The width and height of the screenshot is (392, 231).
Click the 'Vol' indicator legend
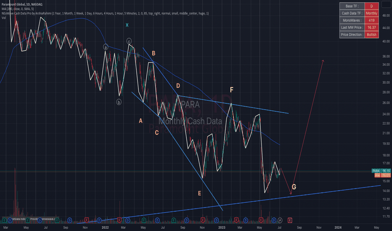3,18
